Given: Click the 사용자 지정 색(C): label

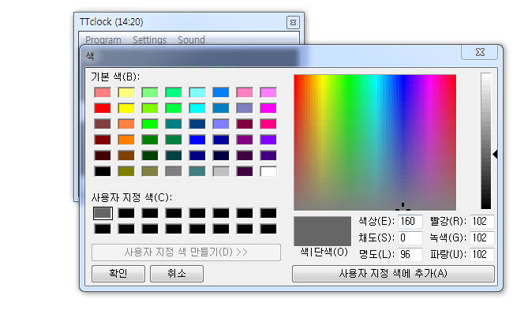Looking at the screenshot, I should click(x=131, y=197).
